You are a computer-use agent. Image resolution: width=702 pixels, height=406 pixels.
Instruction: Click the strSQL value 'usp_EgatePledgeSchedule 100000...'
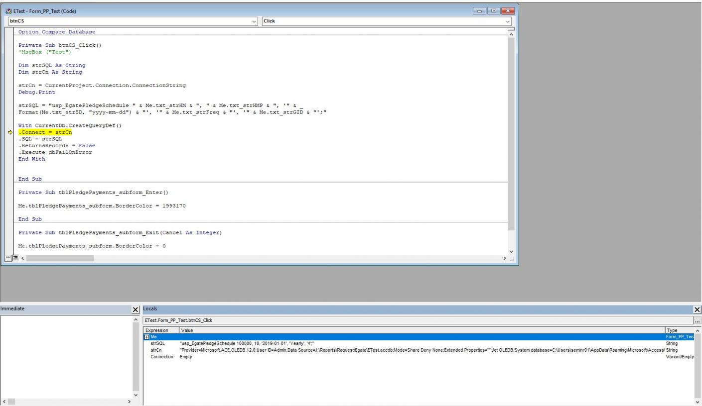click(247, 343)
